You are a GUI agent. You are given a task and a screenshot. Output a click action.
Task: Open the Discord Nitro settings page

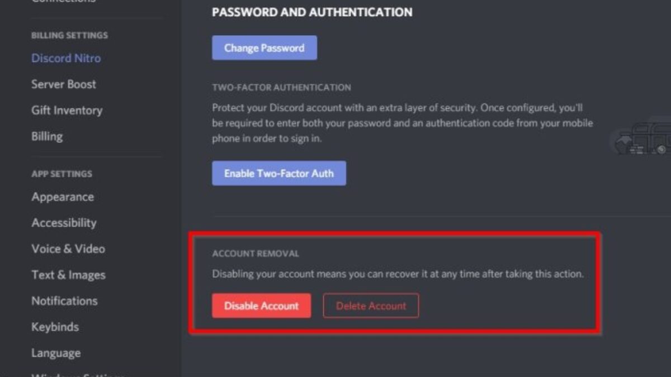66,58
